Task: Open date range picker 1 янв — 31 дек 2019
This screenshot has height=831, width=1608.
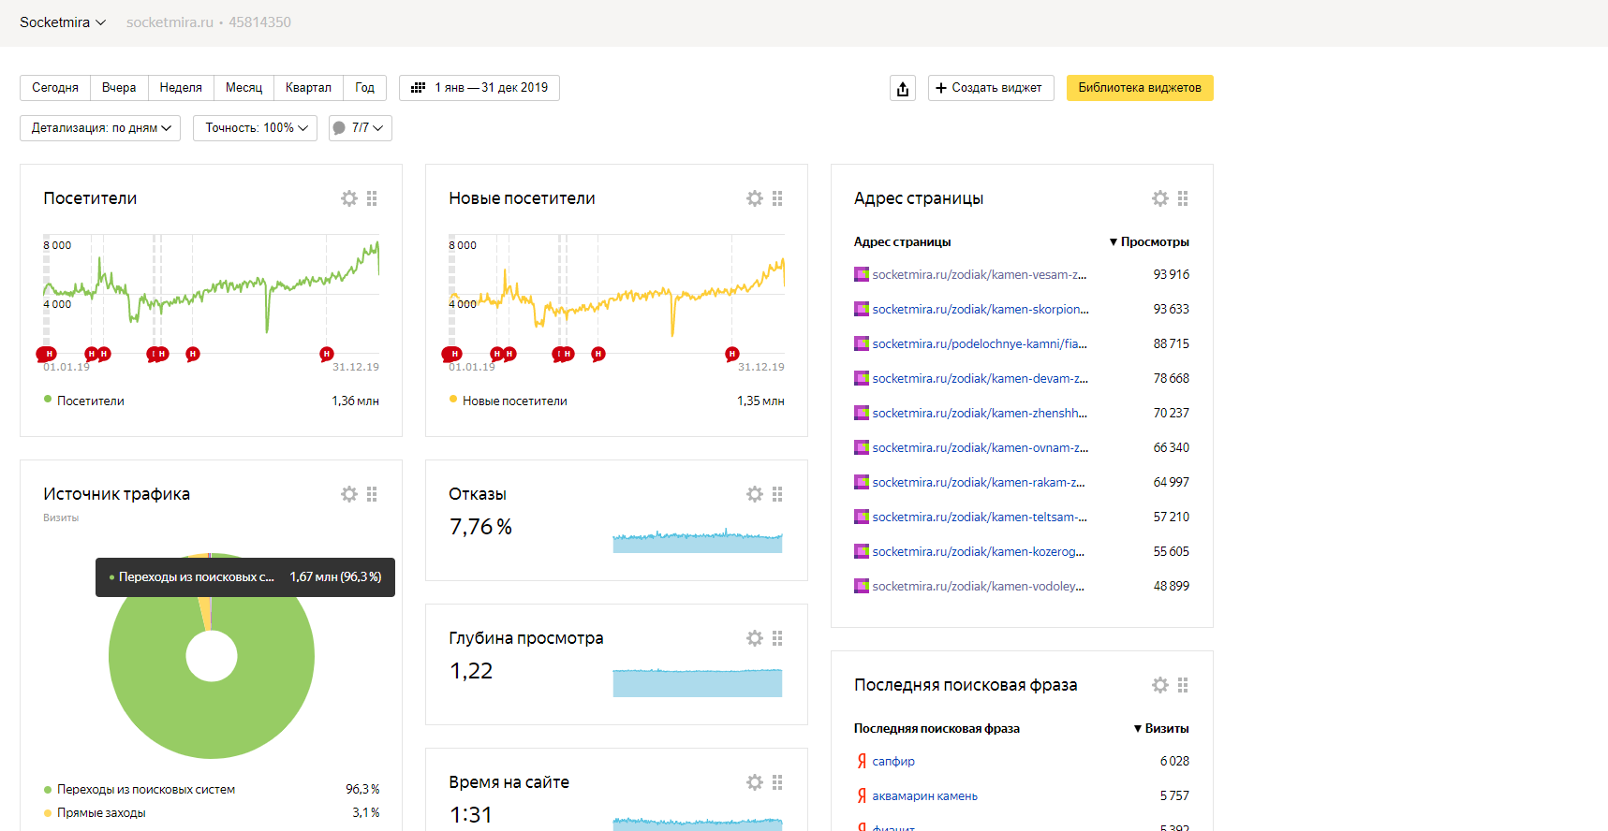Action: click(479, 88)
